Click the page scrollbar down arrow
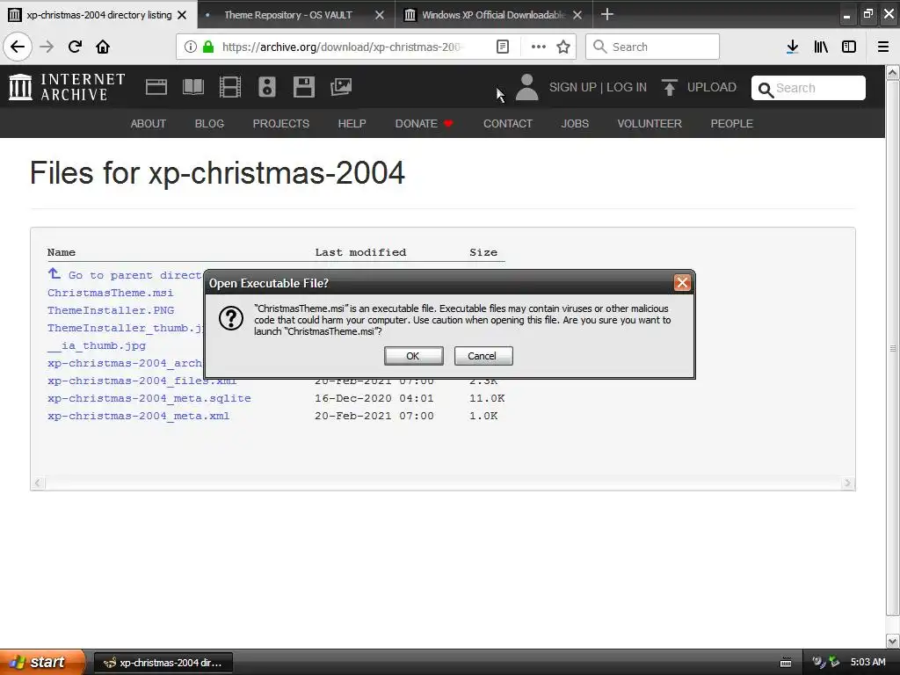The image size is (900, 675). (x=893, y=641)
